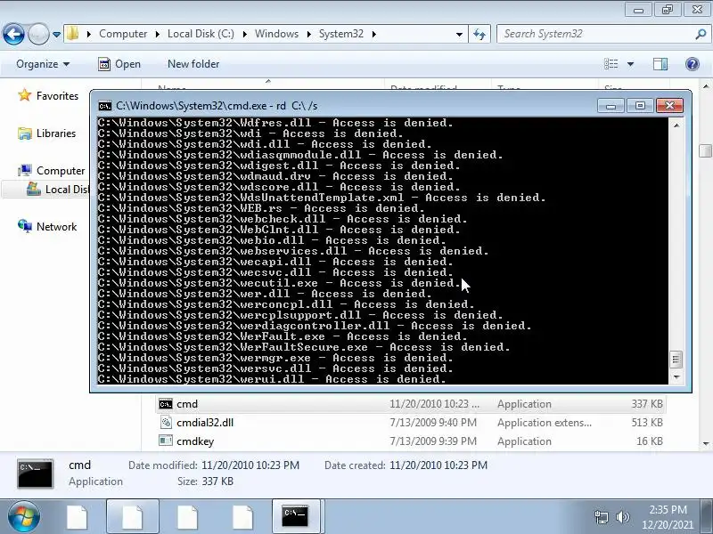This screenshot has height=534, width=713.
Task: Select Favorites in the navigation pane
Action: (x=57, y=96)
